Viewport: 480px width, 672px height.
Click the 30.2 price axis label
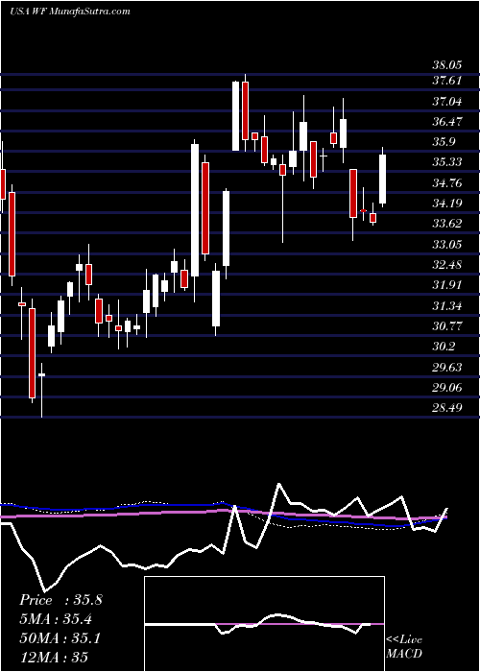[x=444, y=347]
